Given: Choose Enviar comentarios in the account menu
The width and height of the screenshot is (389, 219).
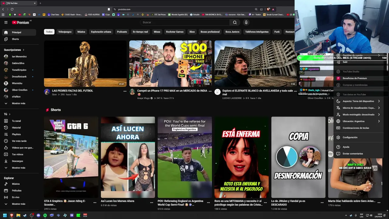Looking at the screenshot, I should (x=358, y=154).
